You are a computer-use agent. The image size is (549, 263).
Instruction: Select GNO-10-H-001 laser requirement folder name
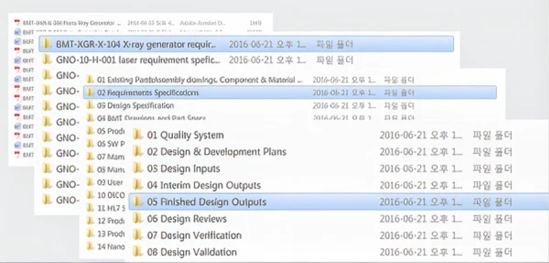pyautogui.click(x=138, y=60)
